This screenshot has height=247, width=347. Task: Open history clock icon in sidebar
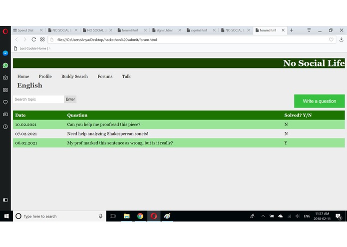coord(5,126)
